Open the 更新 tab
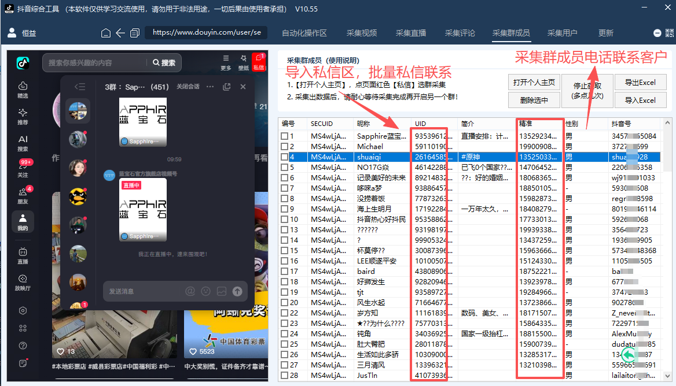 606,33
